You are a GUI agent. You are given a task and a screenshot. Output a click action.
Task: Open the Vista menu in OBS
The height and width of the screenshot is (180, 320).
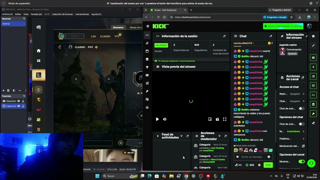[x=26, y=14]
